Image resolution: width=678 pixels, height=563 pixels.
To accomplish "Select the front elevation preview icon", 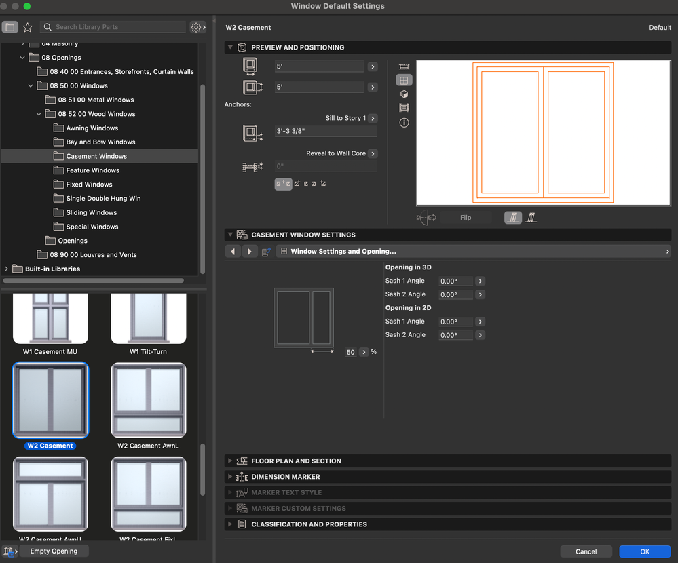I will pyautogui.click(x=404, y=80).
